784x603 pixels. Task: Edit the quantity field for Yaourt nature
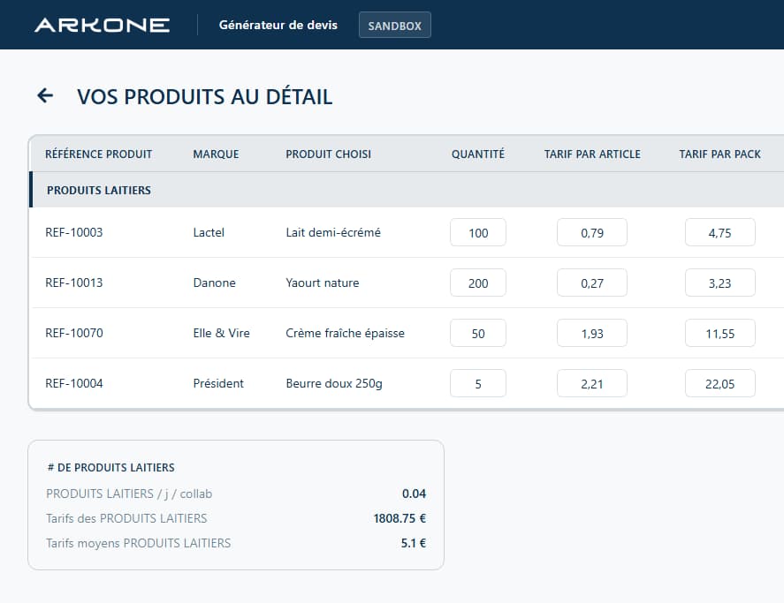[478, 283]
